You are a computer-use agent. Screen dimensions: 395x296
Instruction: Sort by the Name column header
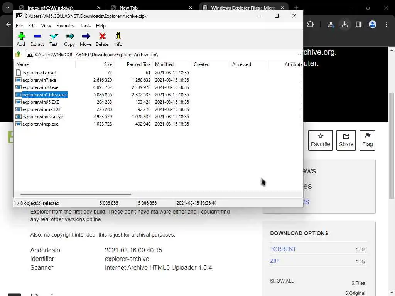45,64
